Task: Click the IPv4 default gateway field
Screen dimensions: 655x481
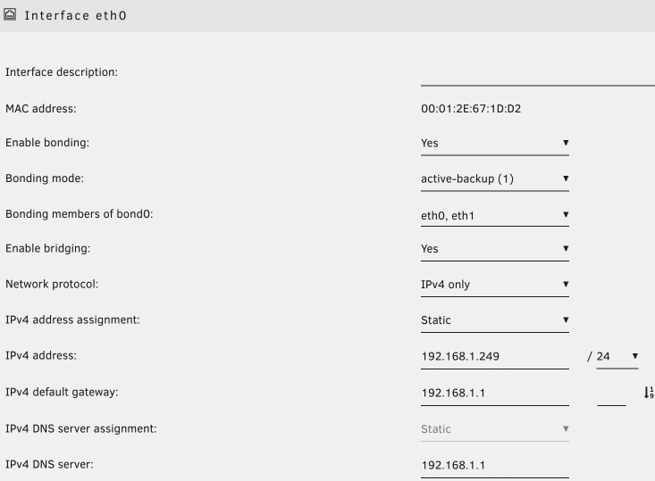Action: (x=494, y=393)
